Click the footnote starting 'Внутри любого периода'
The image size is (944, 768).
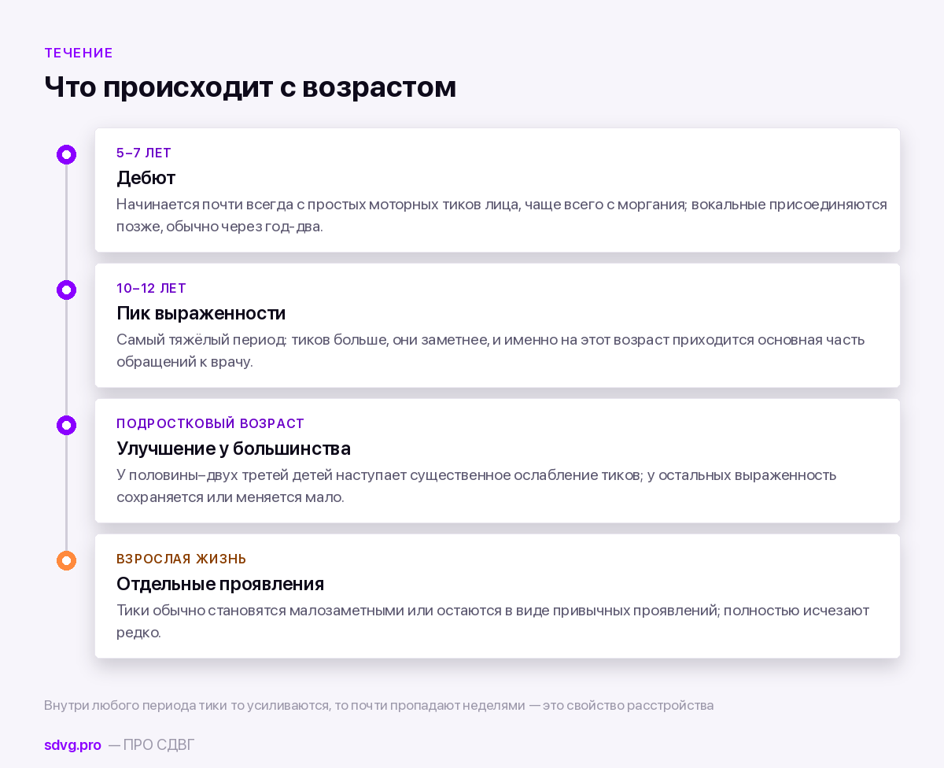(x=379, y=705)
